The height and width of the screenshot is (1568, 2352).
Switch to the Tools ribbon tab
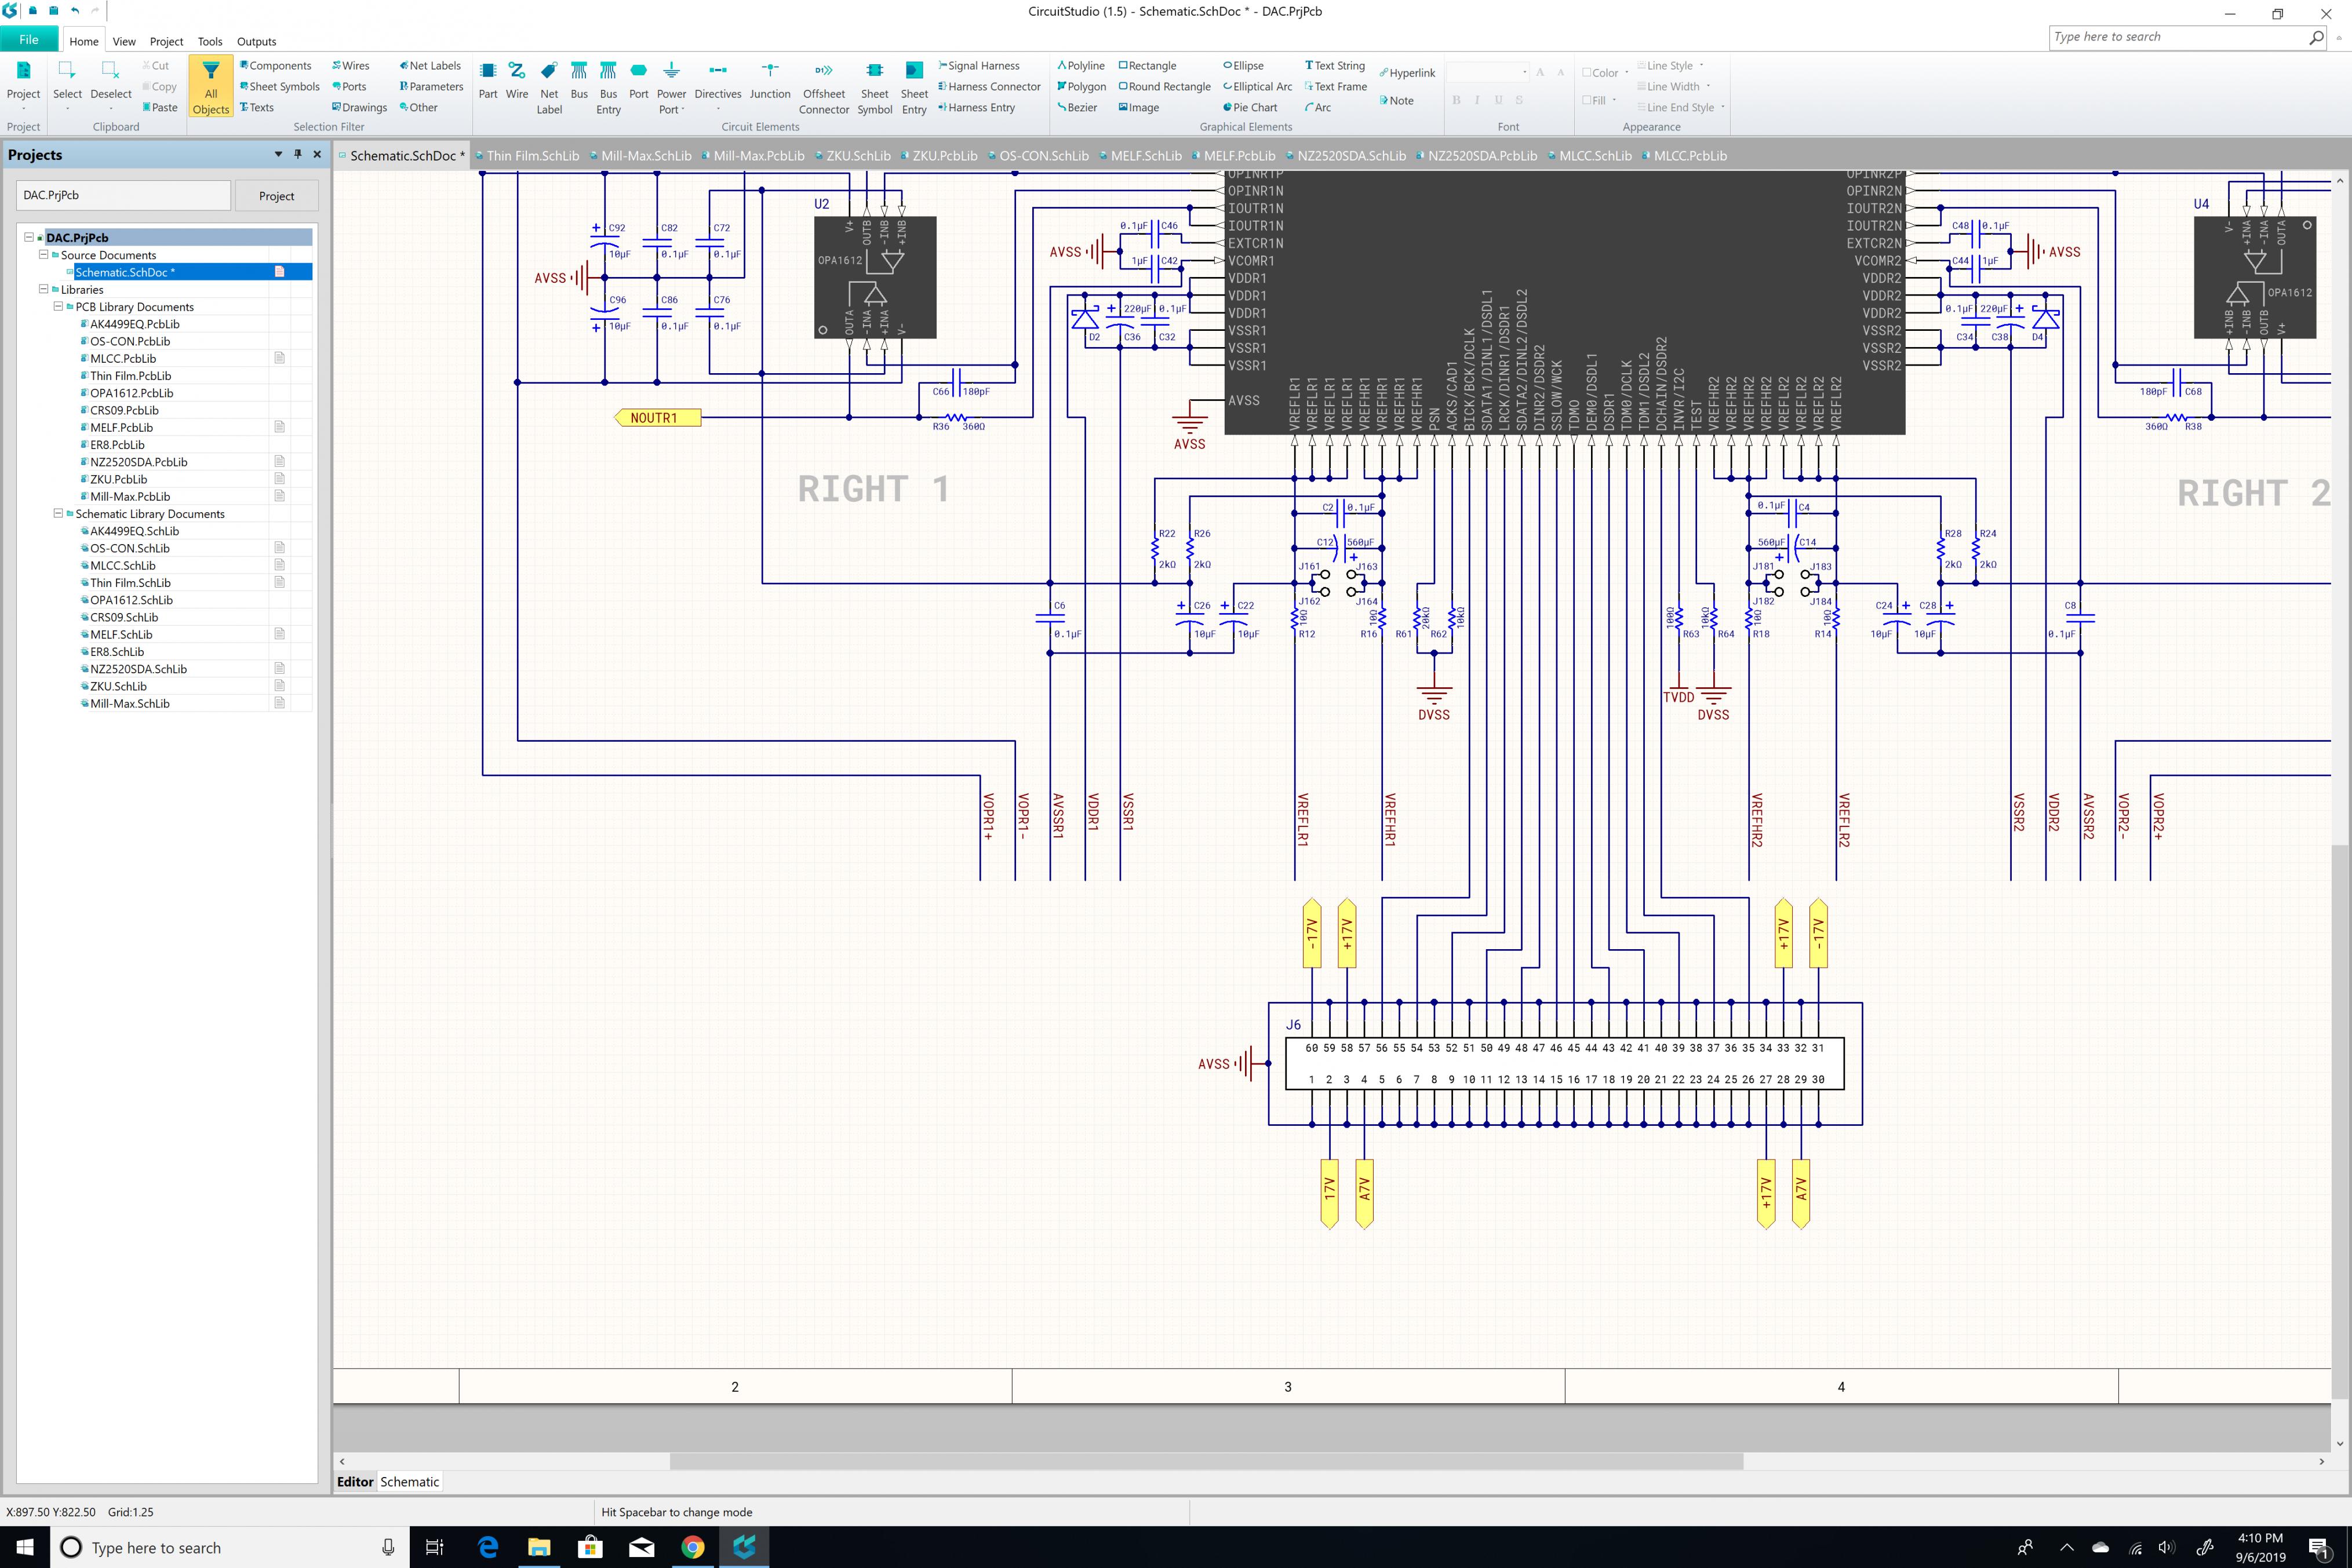tap(210, 42)
